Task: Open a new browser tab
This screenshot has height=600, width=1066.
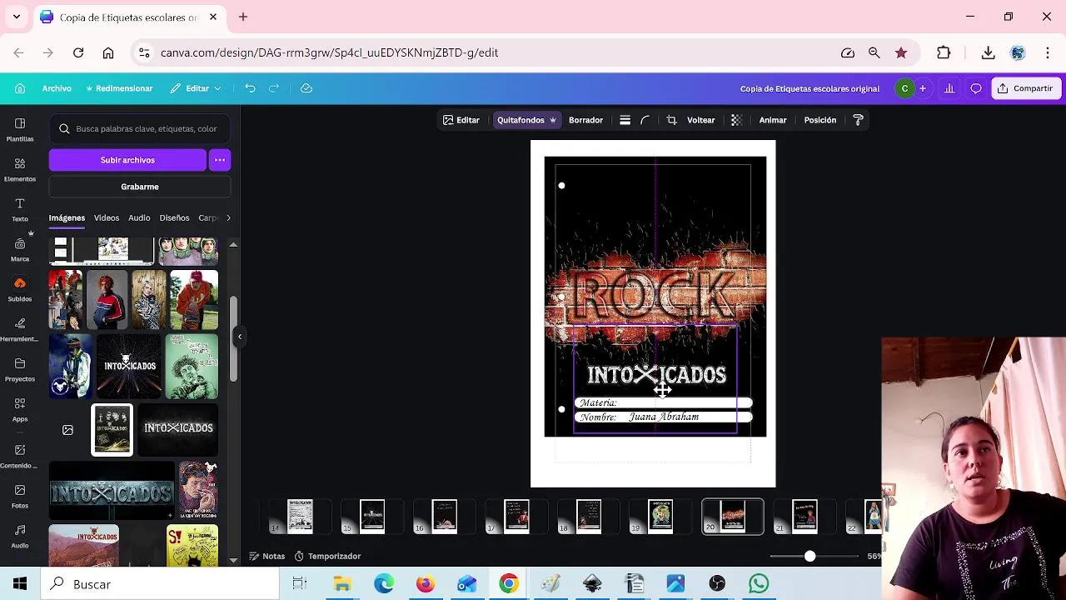Action: (243, 17)
